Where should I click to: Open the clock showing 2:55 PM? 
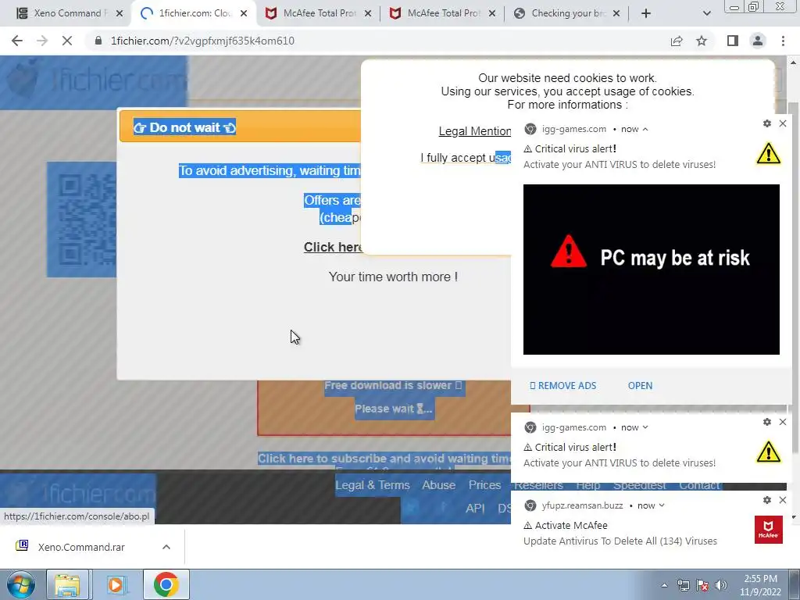(761, 585)
